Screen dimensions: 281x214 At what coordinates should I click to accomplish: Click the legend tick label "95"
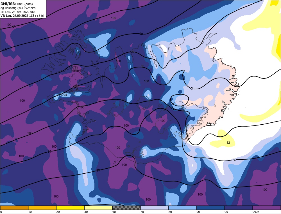coord(226,212)
